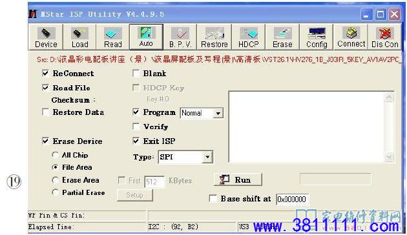
Task: Click the log box scrollbar up arrow
Action: [x=389, y=97]
